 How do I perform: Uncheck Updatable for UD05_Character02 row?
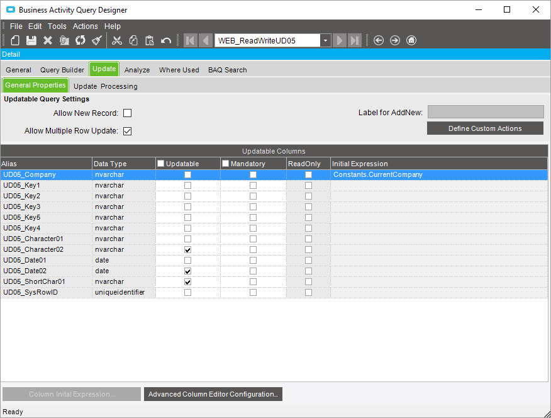point(187,250)
